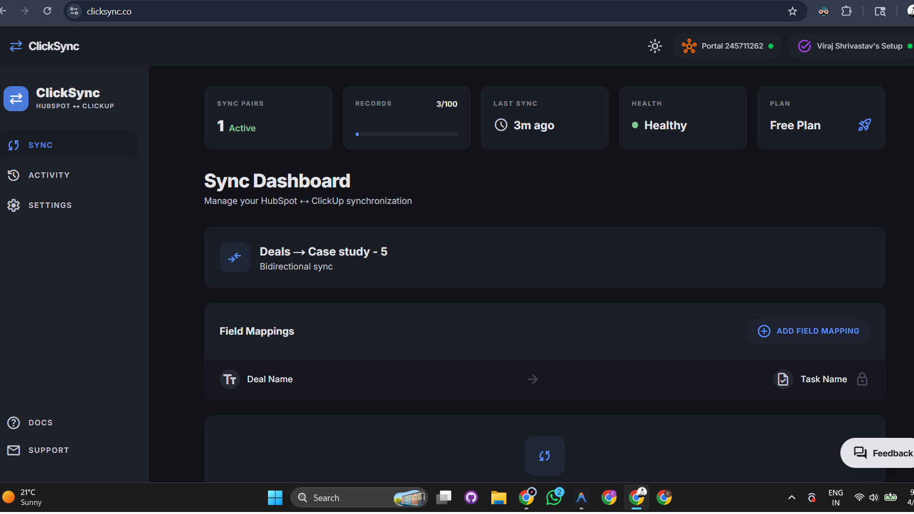Click the large sync arrows button below mappings
Viewport: 914px width, 514px height.
pyautogui.click(x=544, y=456)
